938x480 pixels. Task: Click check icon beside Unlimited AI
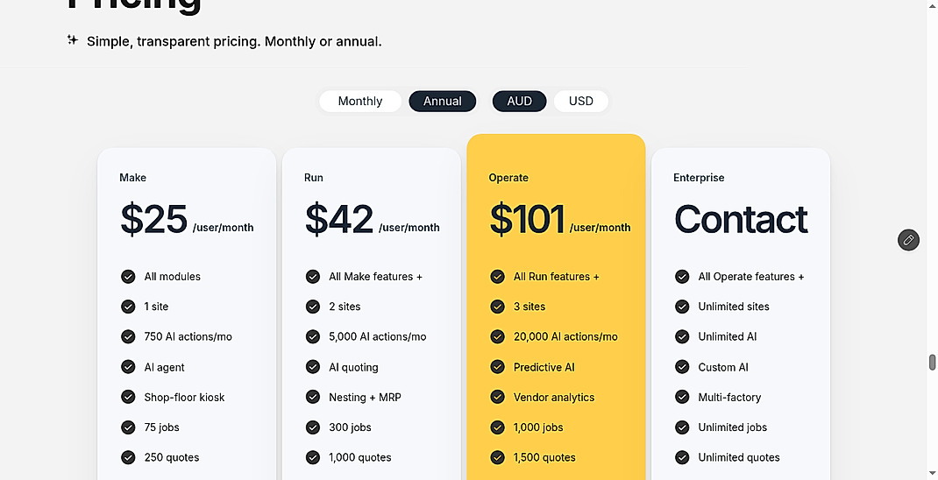point(683,336)
